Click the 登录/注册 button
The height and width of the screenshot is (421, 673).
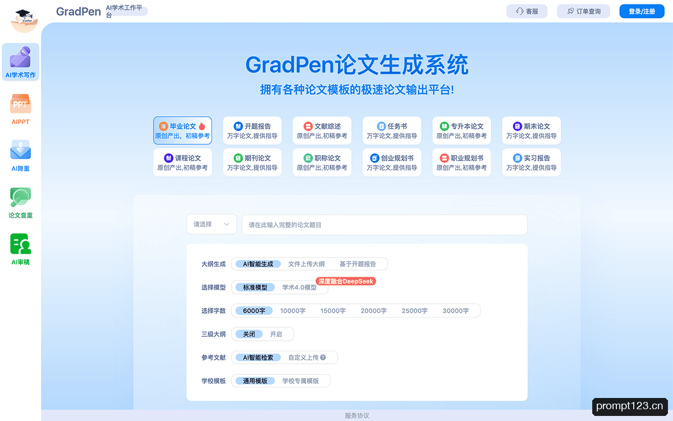click(642, 11)
